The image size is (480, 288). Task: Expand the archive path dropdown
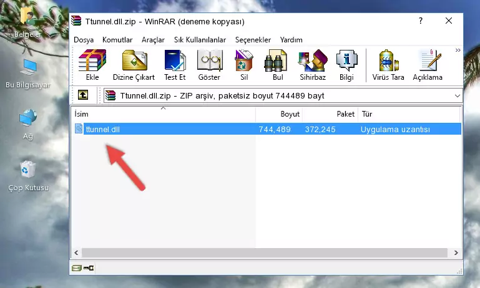click(457, 96)
